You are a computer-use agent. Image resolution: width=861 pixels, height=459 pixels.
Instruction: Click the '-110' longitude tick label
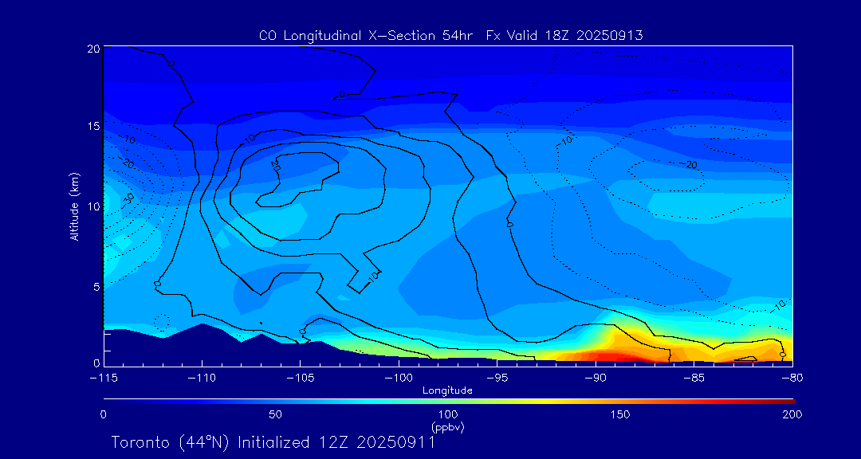point(202,379)
